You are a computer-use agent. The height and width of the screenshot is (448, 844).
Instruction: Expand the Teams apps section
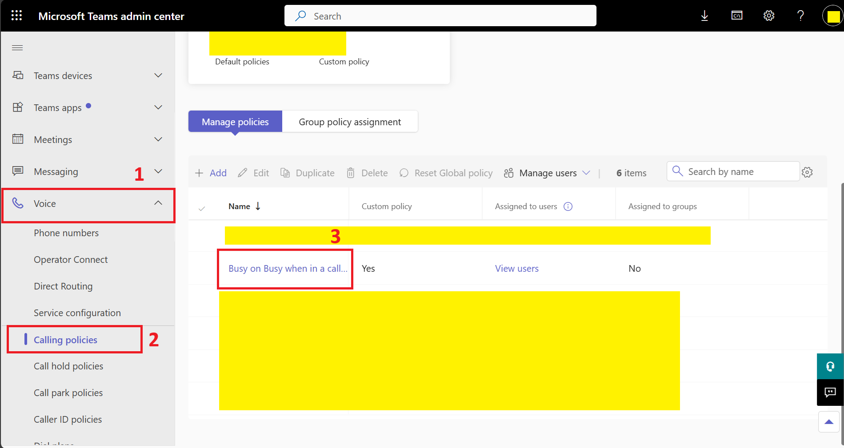158,107
